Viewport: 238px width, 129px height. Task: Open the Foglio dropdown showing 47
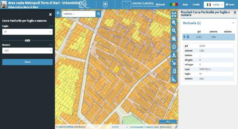[27, 32]
